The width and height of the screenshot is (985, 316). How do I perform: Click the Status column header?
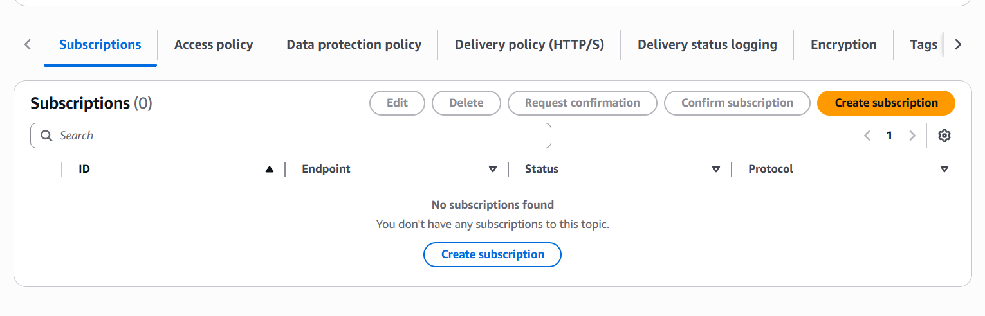coord(542,169)
